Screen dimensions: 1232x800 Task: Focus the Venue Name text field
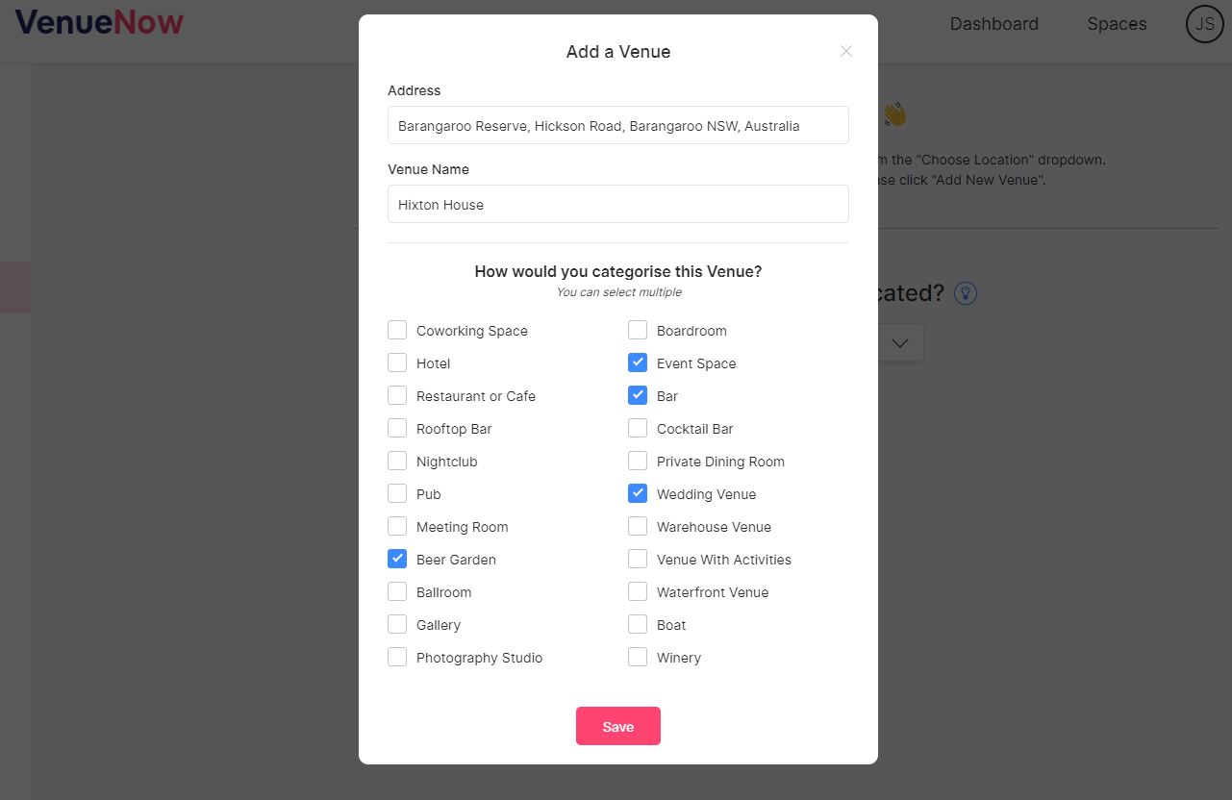point(618,204)
